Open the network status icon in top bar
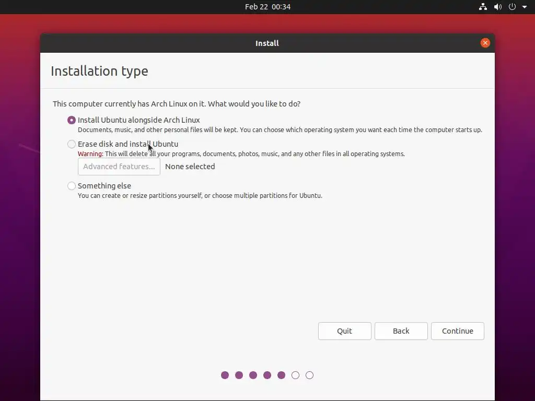The image size is (535, 401). [483, 7]
